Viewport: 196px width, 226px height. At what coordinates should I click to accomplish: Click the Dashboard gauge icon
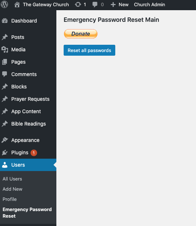click(x=5, y=21)
